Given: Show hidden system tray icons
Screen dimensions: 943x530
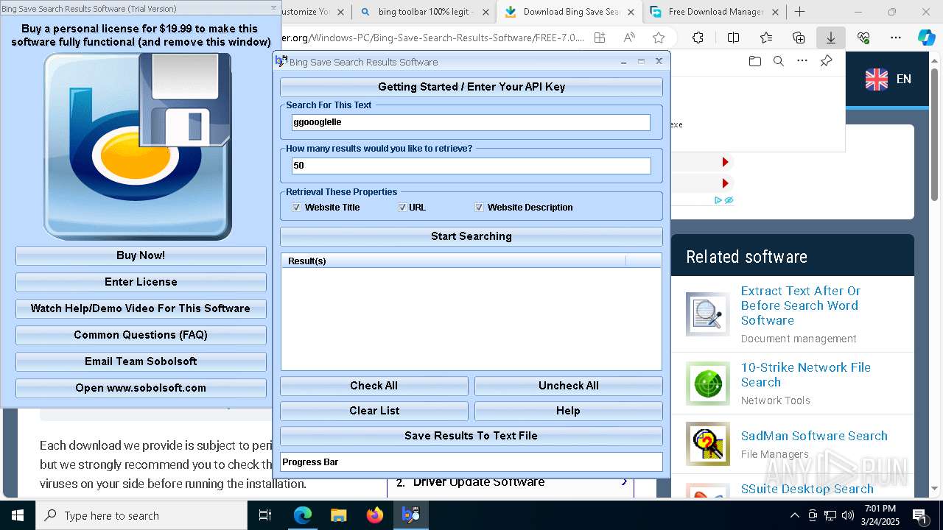Looking at the screenshot, I should pyautogui.click(x=795, y=515).
